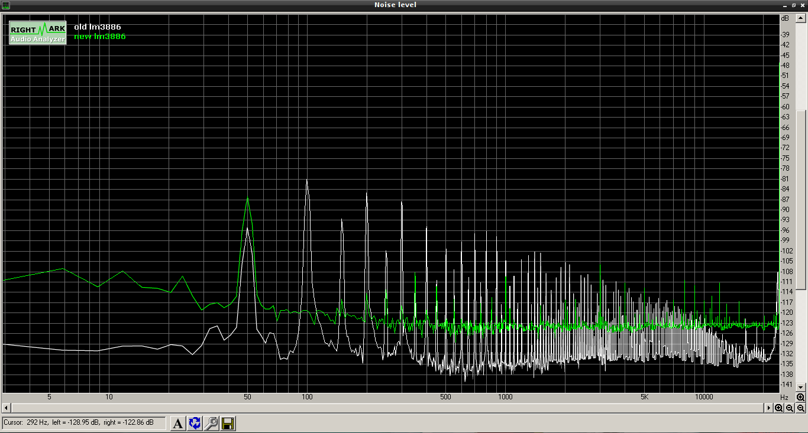Click the '5K' frequency axis label

(x=644, y=397)
